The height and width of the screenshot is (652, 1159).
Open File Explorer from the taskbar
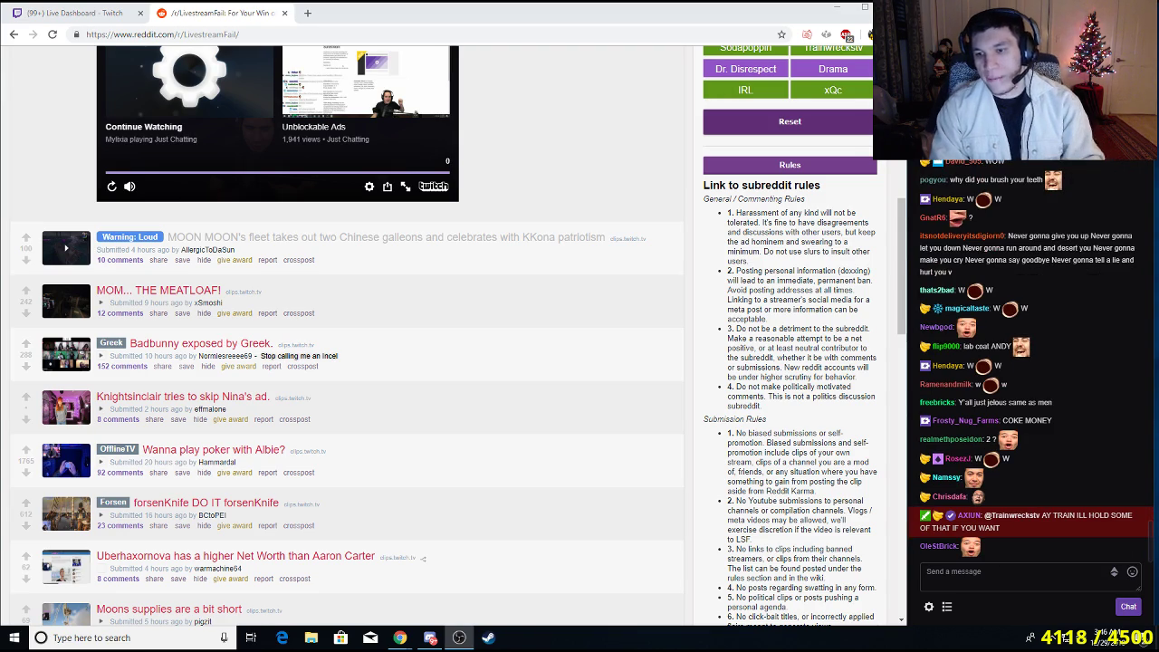coord(311,638)
